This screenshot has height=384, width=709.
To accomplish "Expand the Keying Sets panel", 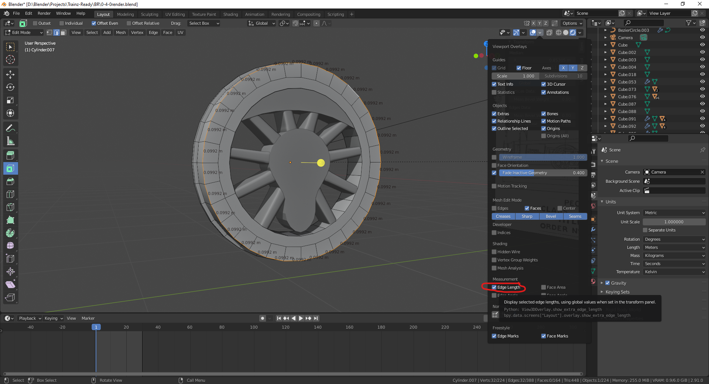I will pos(602,292).
